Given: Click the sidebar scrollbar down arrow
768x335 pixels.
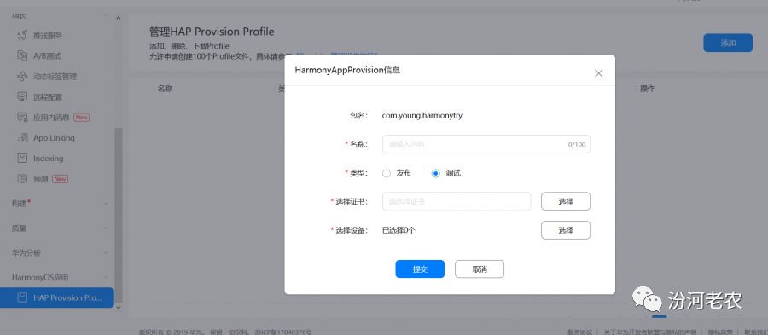Looking at the screenshot, I should click(118, 307).
